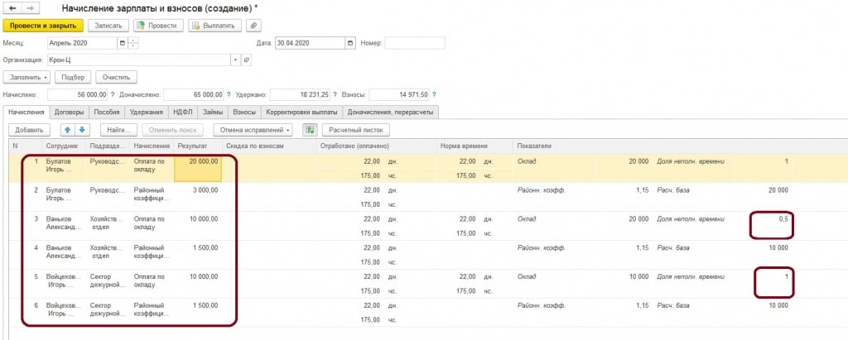Click the forward navigation arrow
848x340 pixels.
click(x=31, y=7)
